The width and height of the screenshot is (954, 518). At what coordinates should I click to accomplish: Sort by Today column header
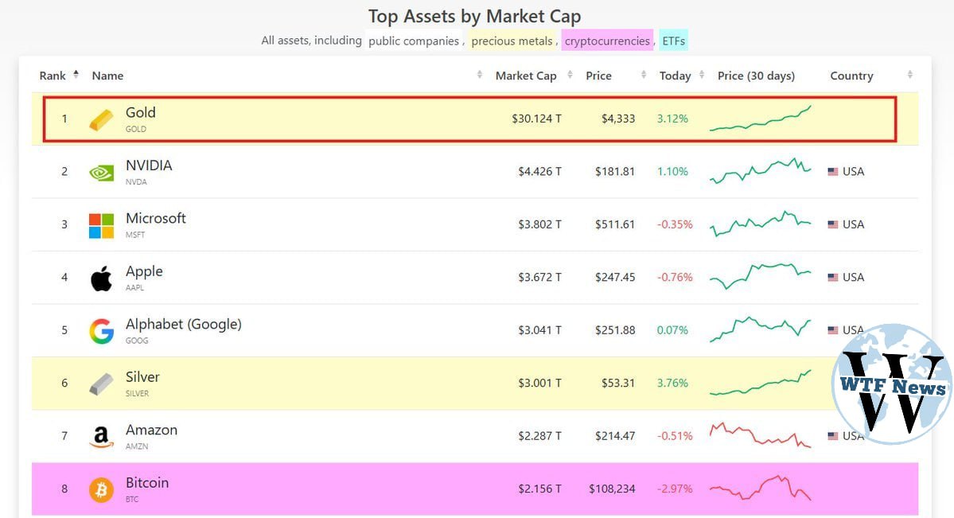pyautogui.click(x=675, y=76)
